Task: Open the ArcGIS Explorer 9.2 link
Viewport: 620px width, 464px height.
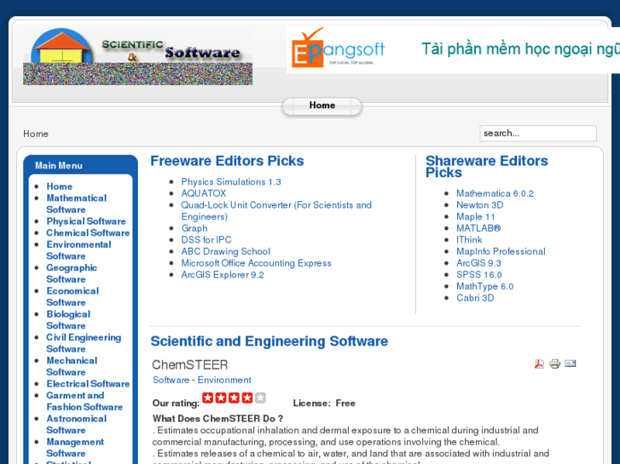Action: (x=223, y=275)
